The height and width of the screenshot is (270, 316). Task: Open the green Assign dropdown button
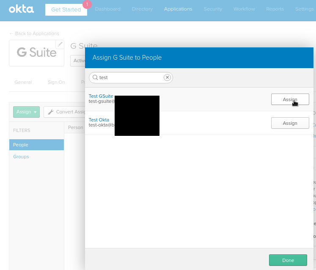(x=26, y=112)
